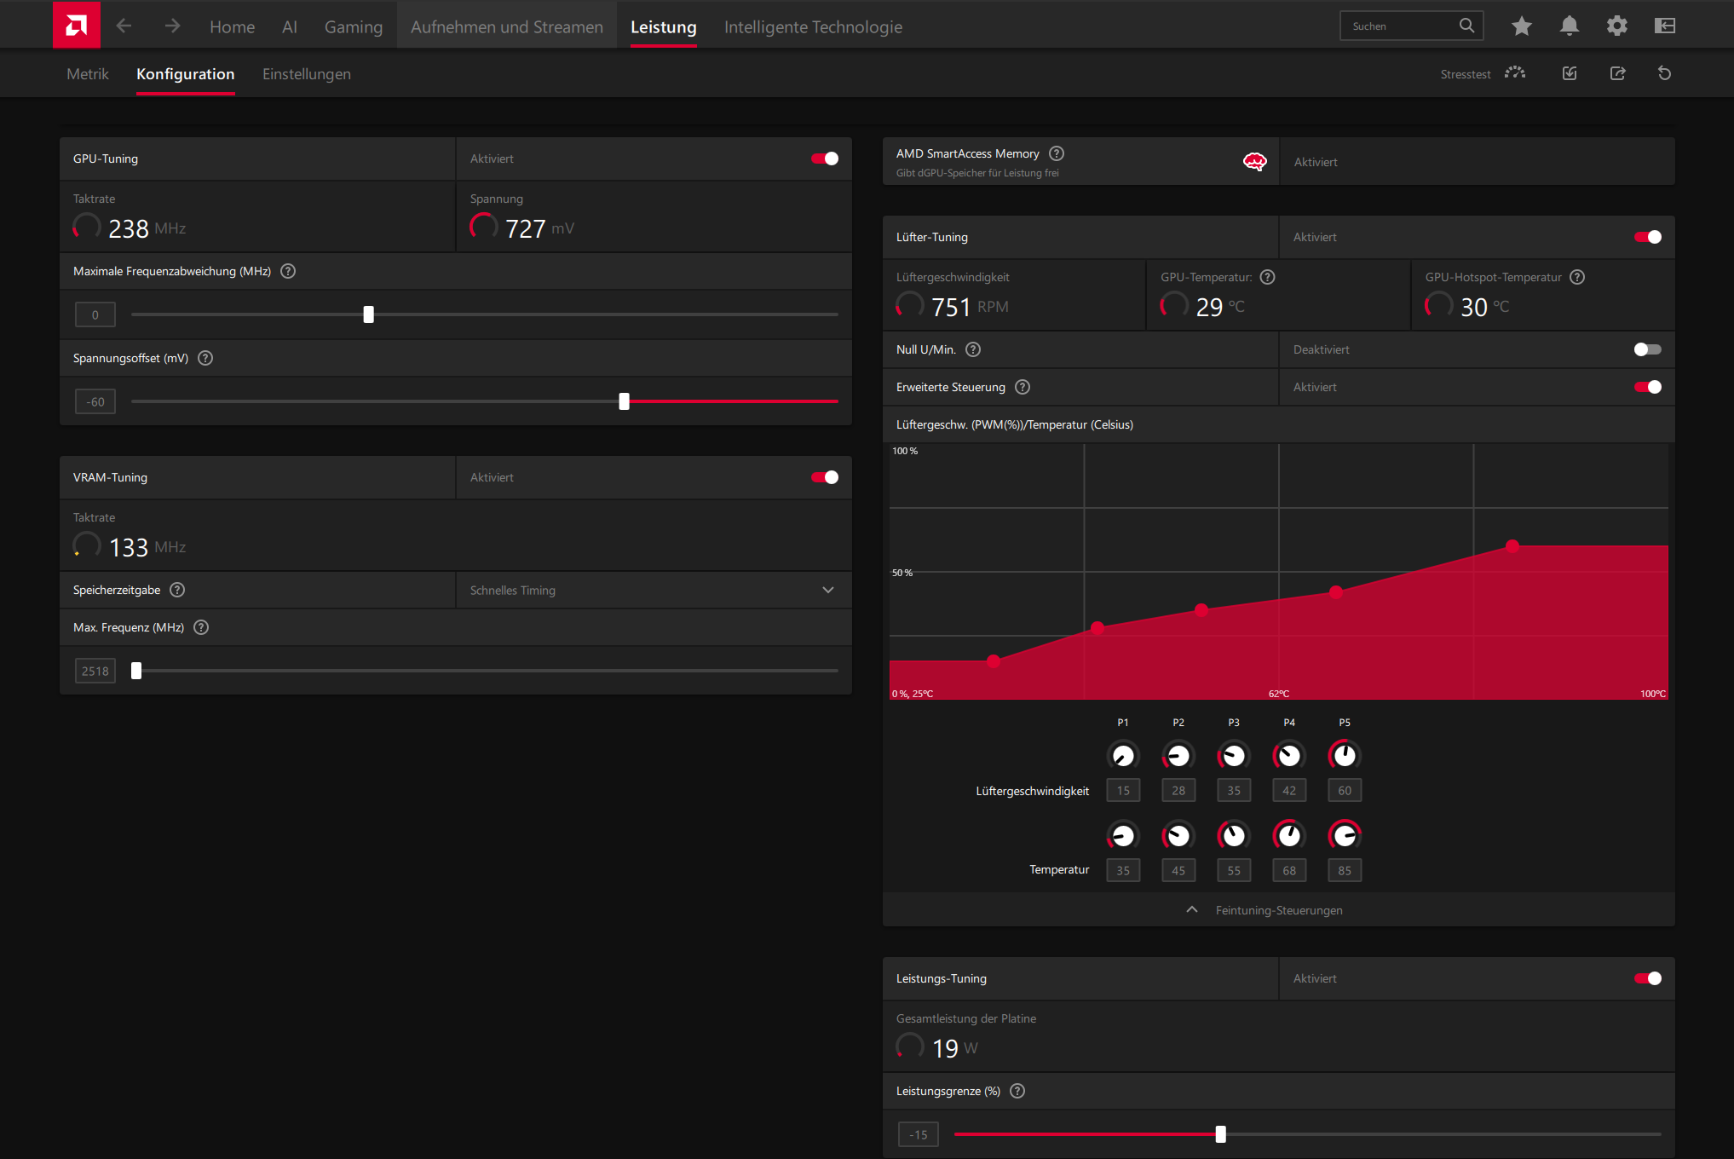
Task: Click the highest fan curve point
Action: [1512, 546]
